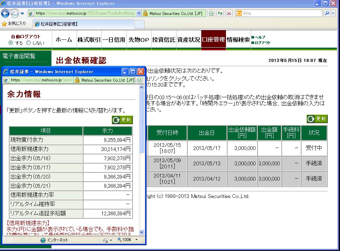This screenshot has width=340, height=251.
Task: Click the search magnifier icon beside Bing box
Action: (327, 13)
